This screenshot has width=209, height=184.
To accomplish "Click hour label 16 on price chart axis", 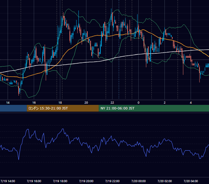I will pyautogui.click(x=34, y=103).
